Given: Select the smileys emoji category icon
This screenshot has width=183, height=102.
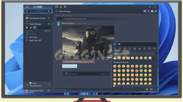Looking at the screenshot, I should [120, 49].
